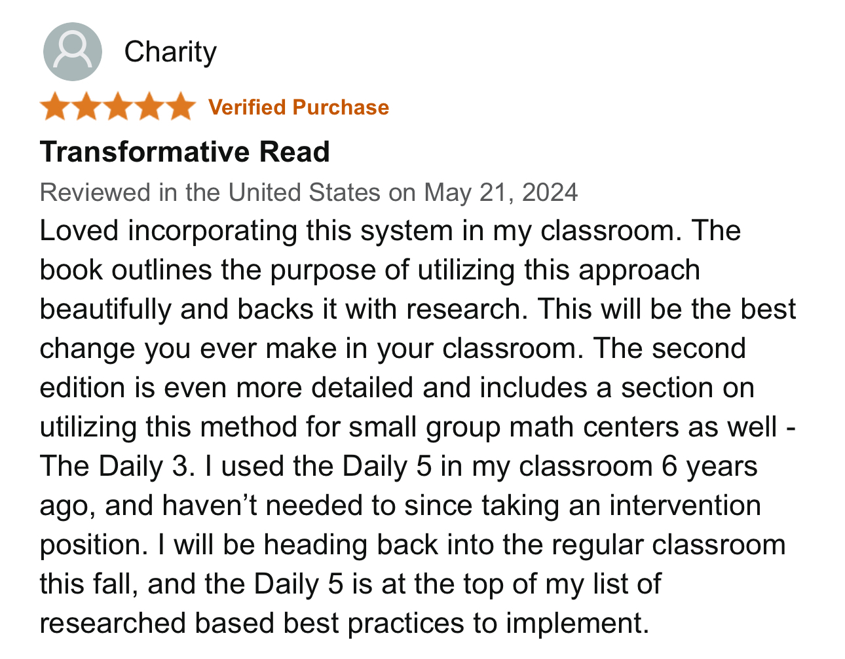Click the first orange rating star
The height and width of the screenshot is (659, 845).
[x=55, y=107]
